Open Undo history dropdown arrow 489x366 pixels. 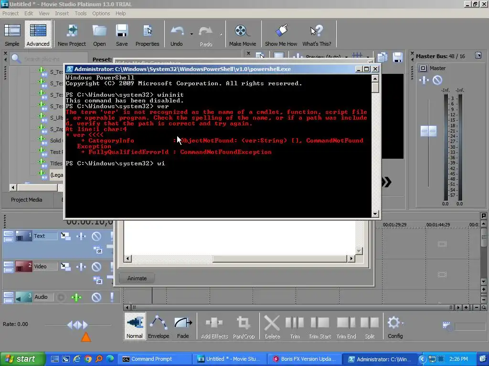click(x=191, y=34)
